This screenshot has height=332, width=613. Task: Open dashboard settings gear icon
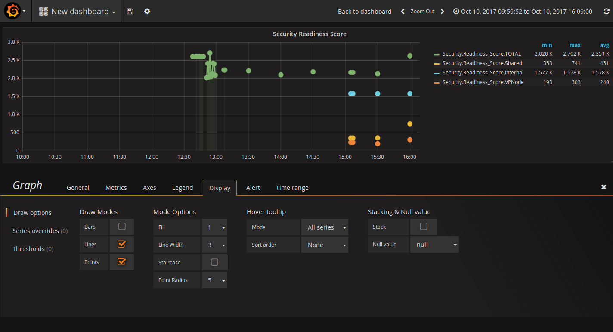coord(147,12)
